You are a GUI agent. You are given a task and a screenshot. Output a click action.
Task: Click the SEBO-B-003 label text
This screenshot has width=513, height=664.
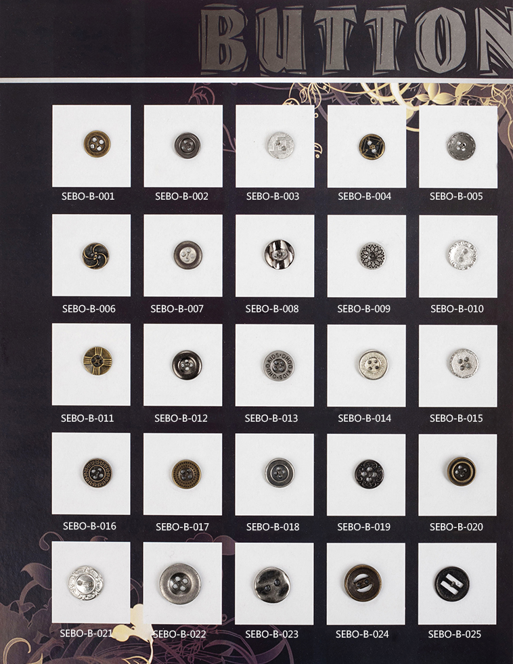(273, 196)
